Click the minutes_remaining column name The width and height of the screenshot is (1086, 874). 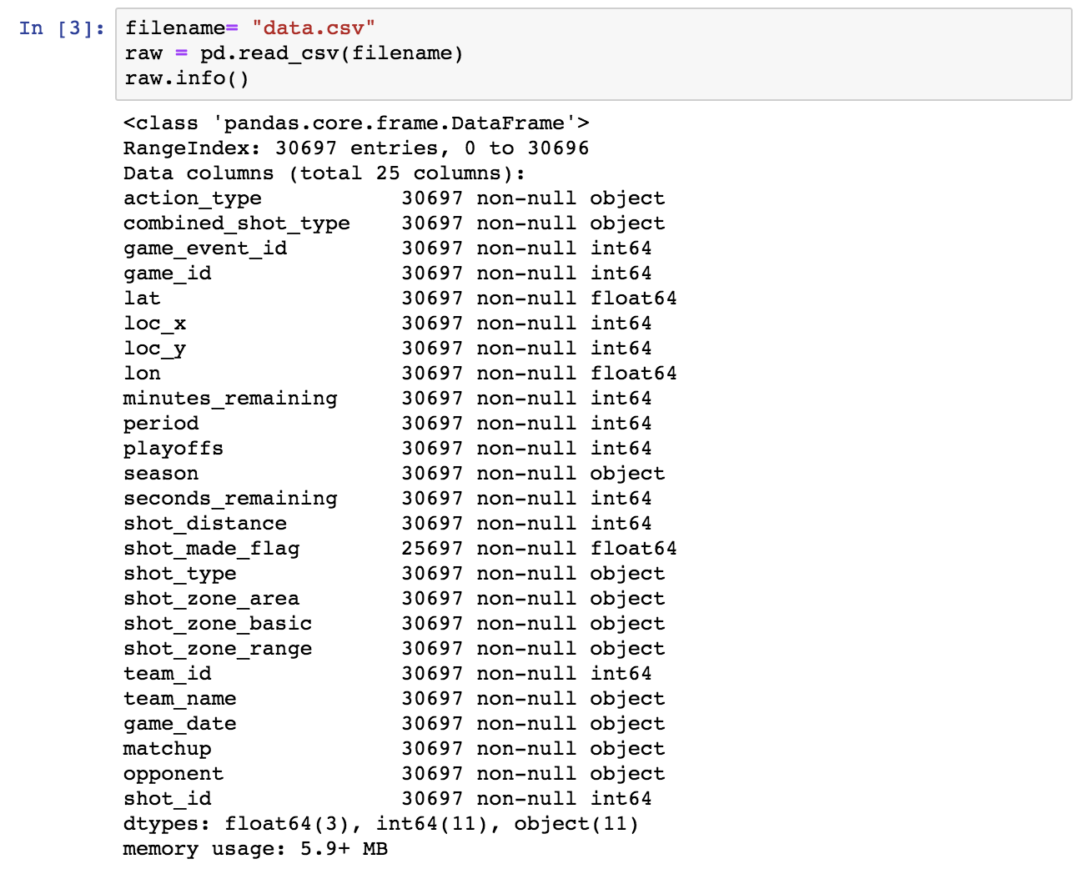point(230,399)
